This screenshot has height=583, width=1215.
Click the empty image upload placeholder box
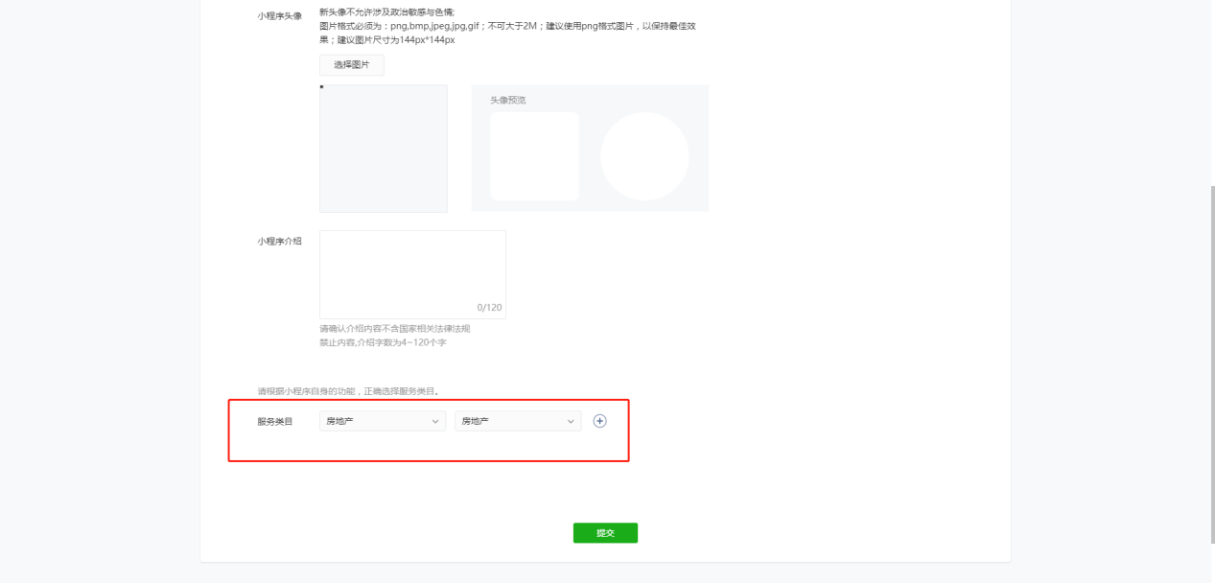384,149
